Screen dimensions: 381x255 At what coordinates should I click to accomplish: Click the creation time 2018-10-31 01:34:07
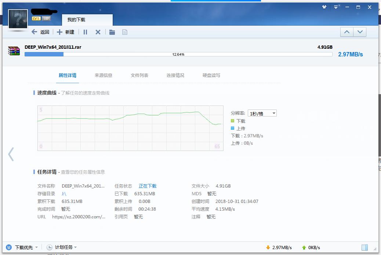[x=237, y=202]
